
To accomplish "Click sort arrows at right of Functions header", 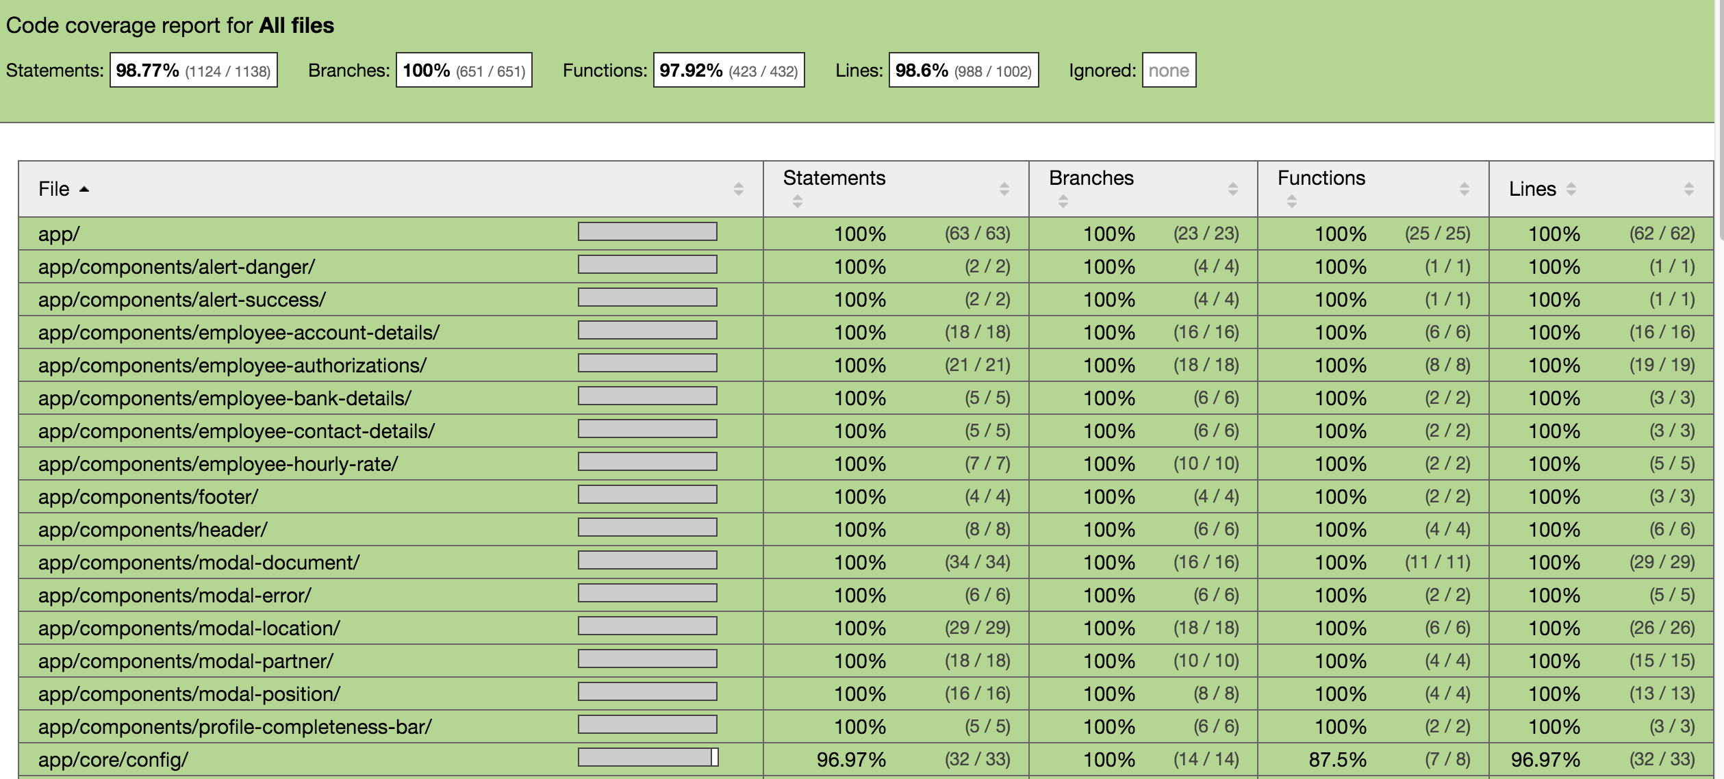I will tap(1464, 189).
